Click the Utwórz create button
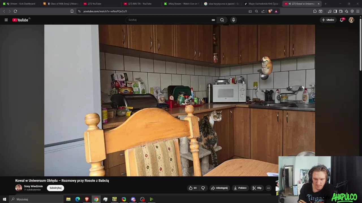This screenshot has width=362, height=203. pos(328,20)
